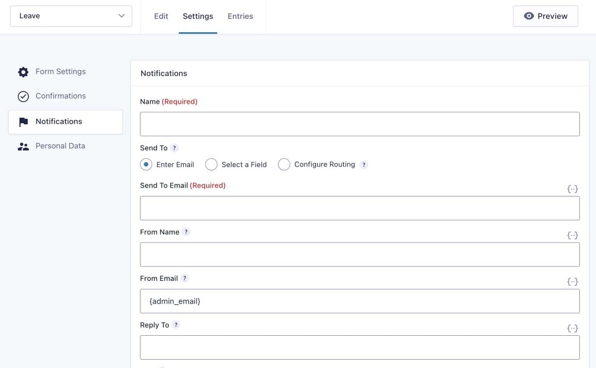
Task: Choose the Select a Field radio option
Action: tap(211, 164)
